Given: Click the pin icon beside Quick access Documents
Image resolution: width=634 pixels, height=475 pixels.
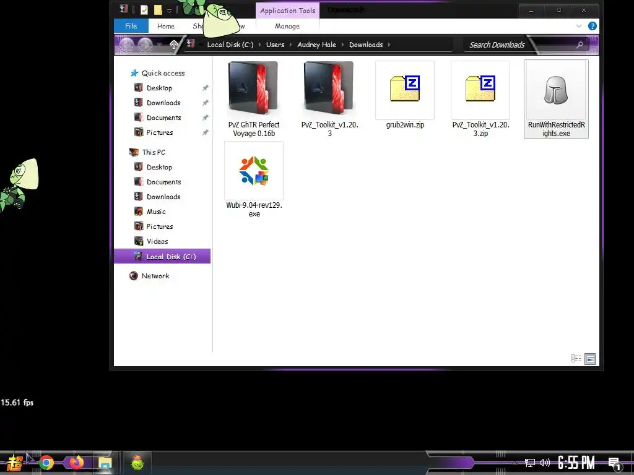Looking at the screenshot, I should 205,118.
